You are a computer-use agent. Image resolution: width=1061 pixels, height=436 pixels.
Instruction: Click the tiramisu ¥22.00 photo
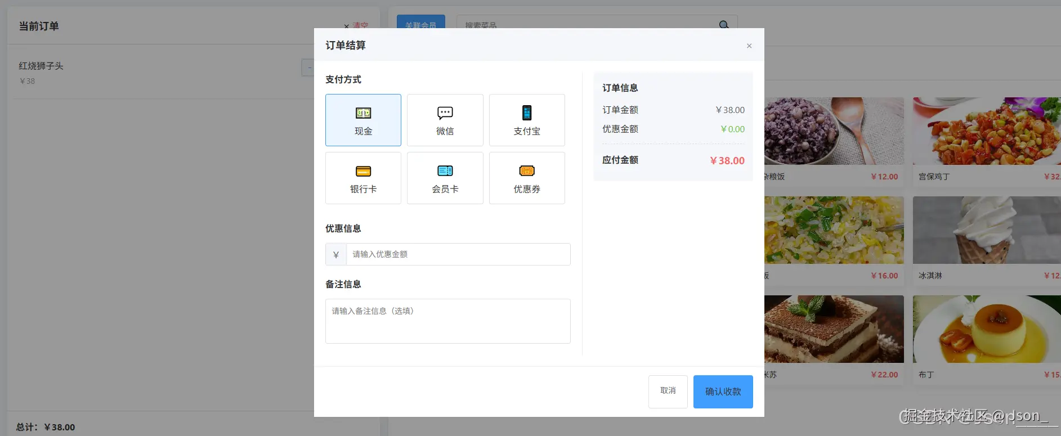pyautogui.click(x=834, y=329)
